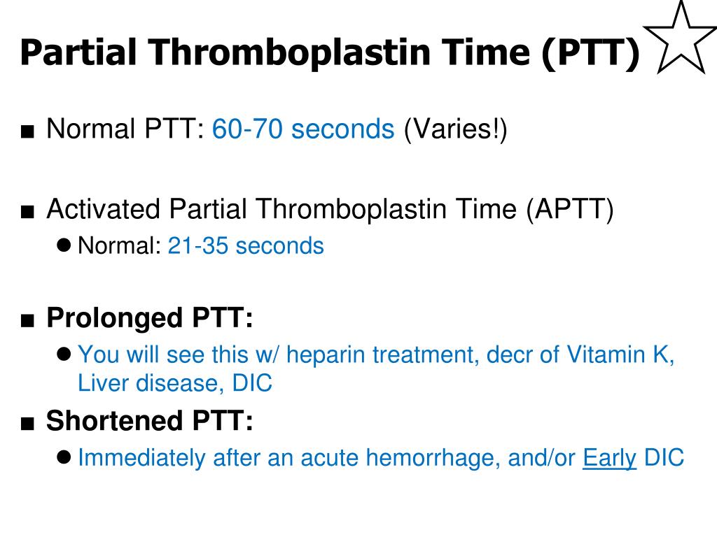
Task: Click the round bullet before heparin treatment line
Action: pos(64,354)
